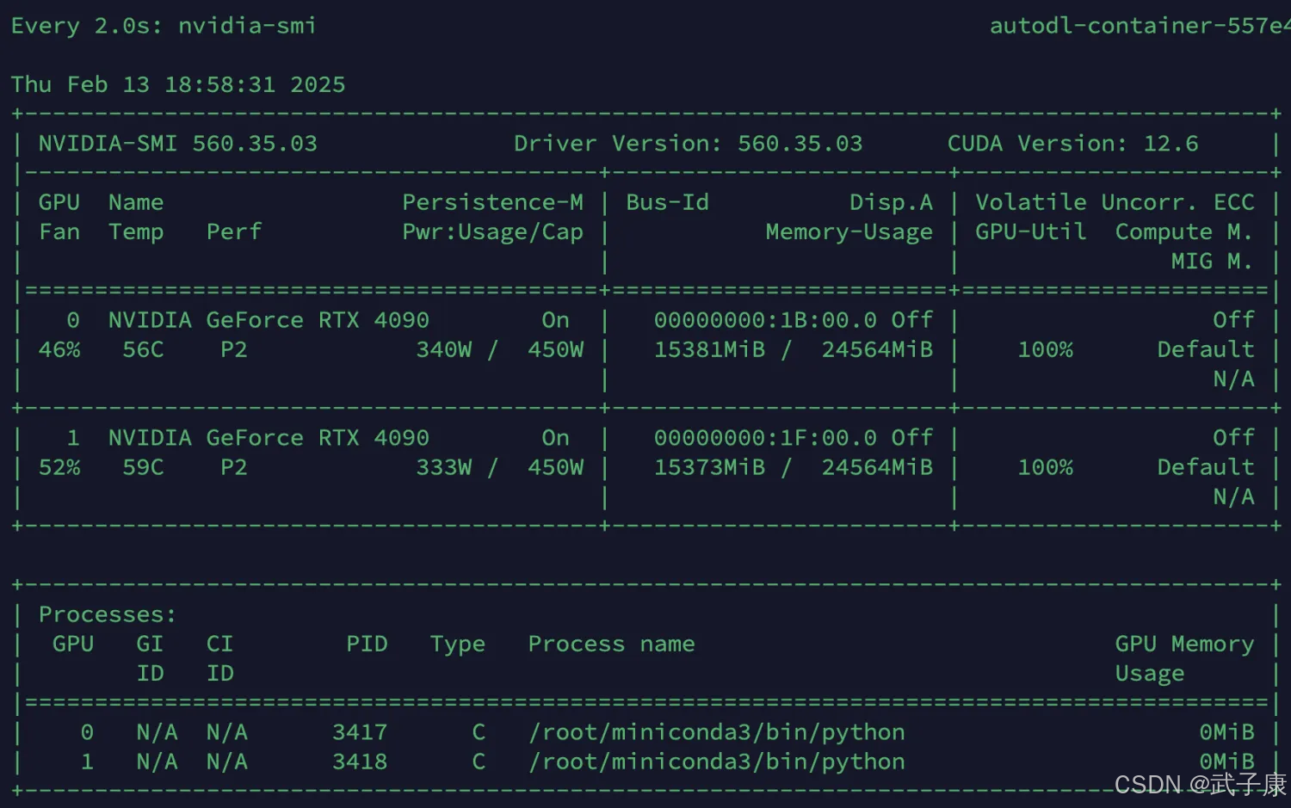Viewport: 1291px width, 808px height.
Task: Click process PID '3418'
Action: click(x=360, y=762)
